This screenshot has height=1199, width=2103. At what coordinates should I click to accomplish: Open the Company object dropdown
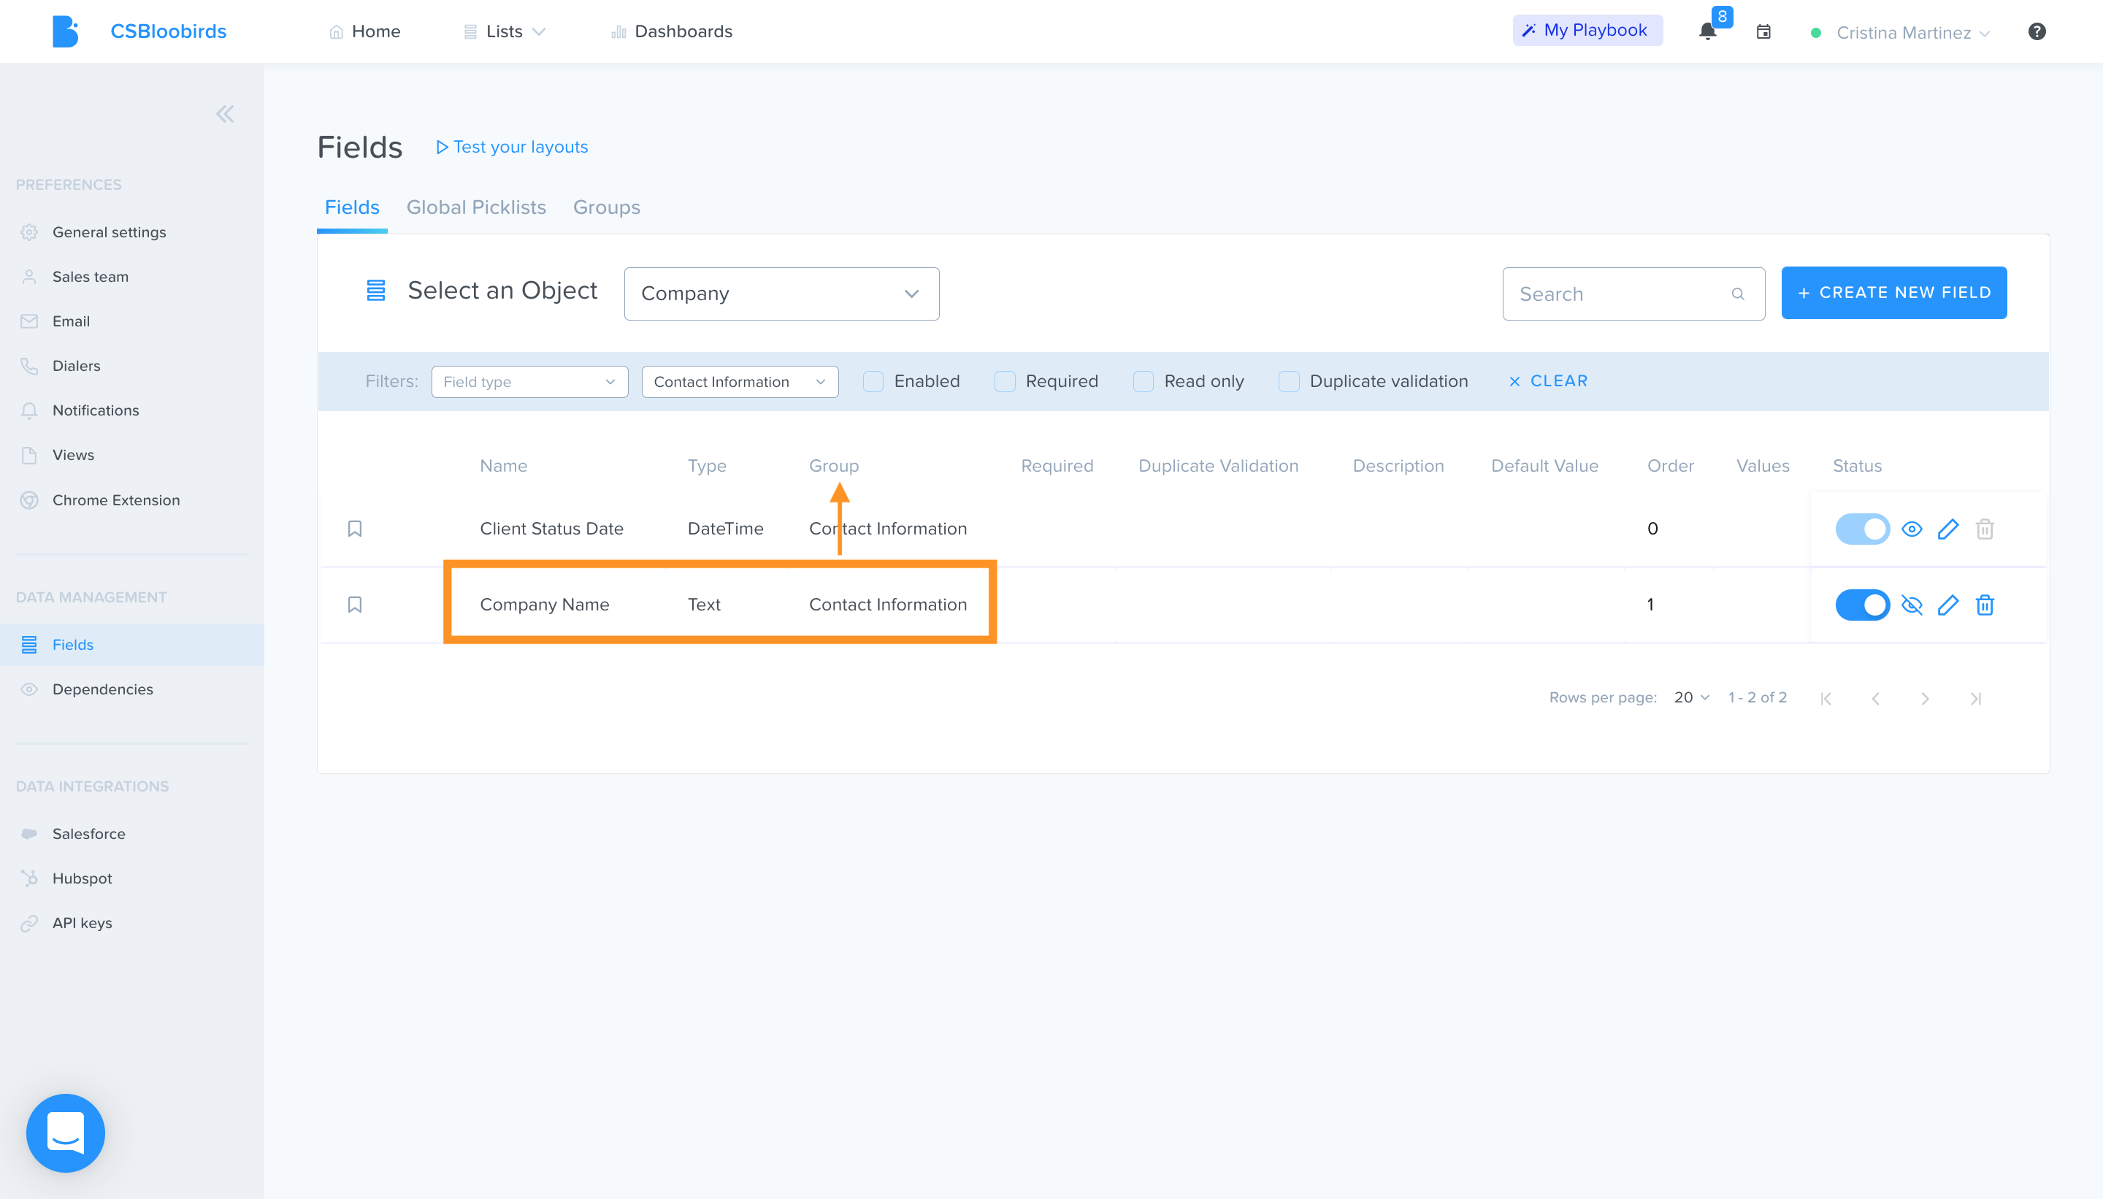point(781,293)
